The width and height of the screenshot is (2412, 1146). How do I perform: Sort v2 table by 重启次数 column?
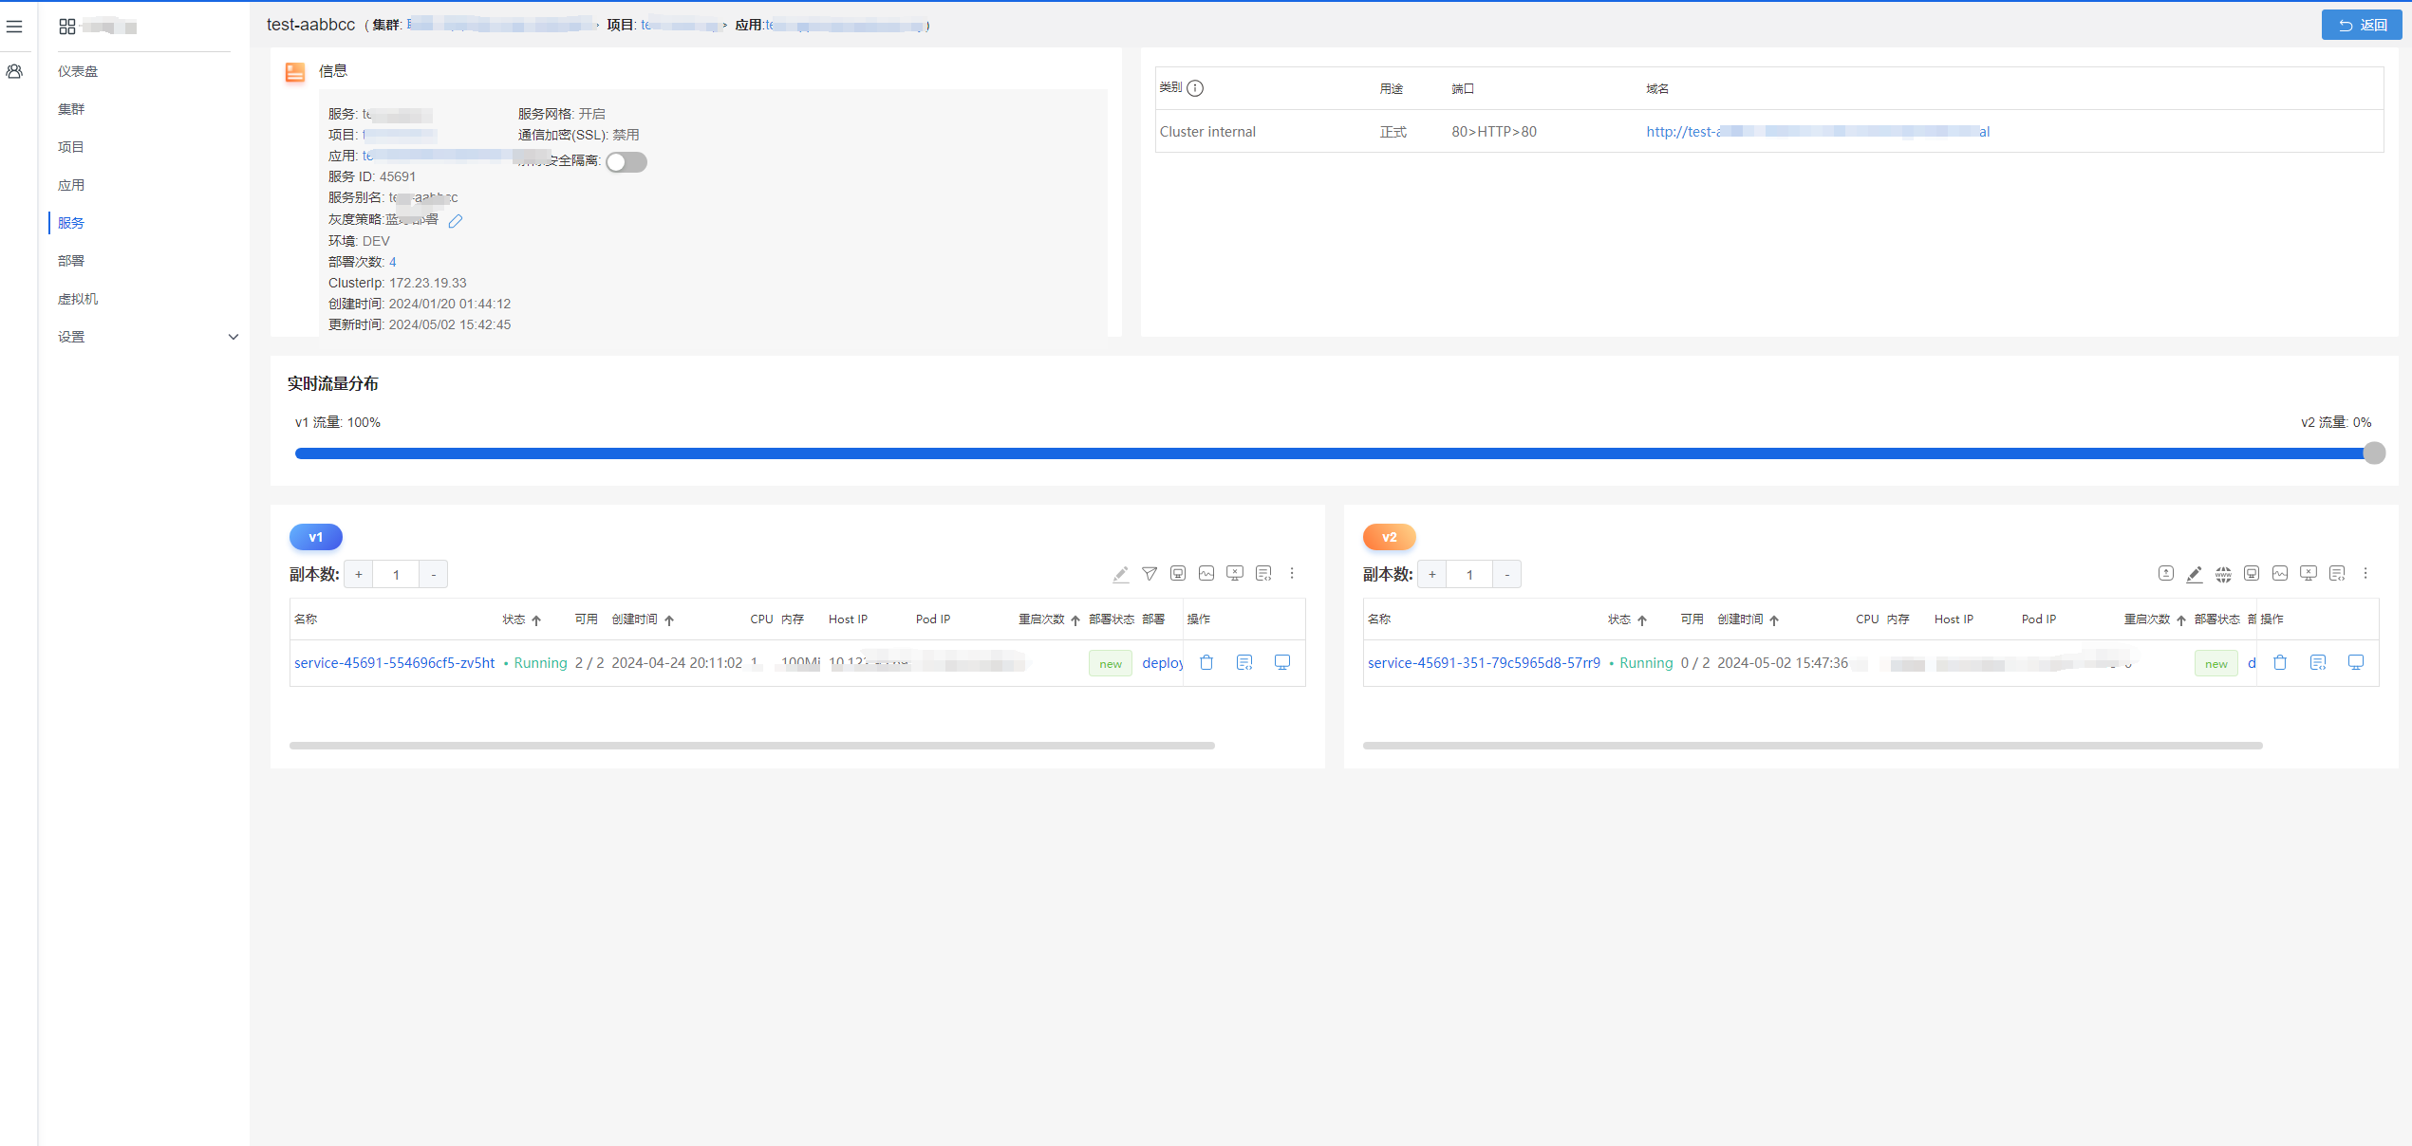pos(2181,619)
